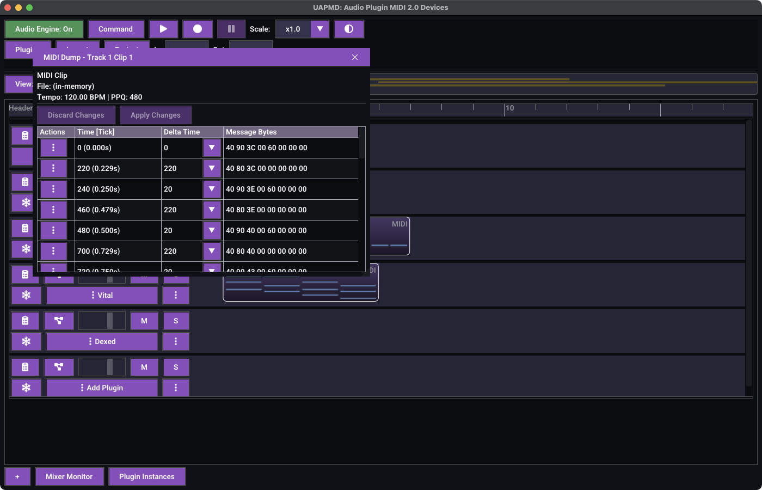The height and width of the screenshot is (490, 762).
Task: Open actions for the tick 480 MIDI event
Action: (53, 230)
